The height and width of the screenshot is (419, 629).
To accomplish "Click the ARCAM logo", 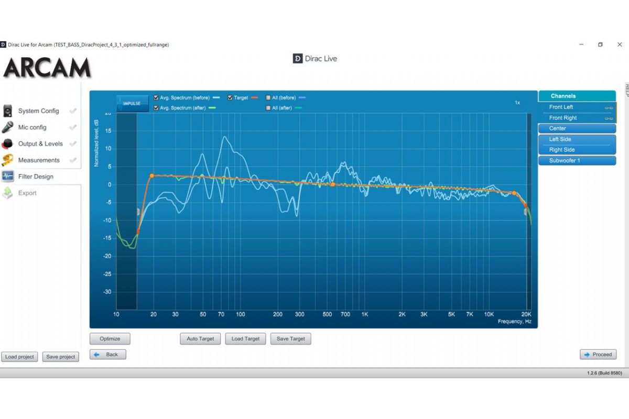I will 47,68.
